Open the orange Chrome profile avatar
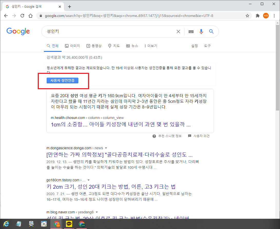Viewport: 280px width, 229px height. pos(266,16)
